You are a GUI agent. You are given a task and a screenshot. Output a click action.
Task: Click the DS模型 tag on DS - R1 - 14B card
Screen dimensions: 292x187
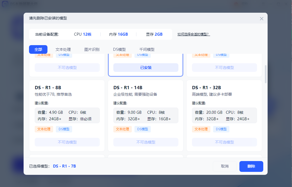(x=142, y=129)
